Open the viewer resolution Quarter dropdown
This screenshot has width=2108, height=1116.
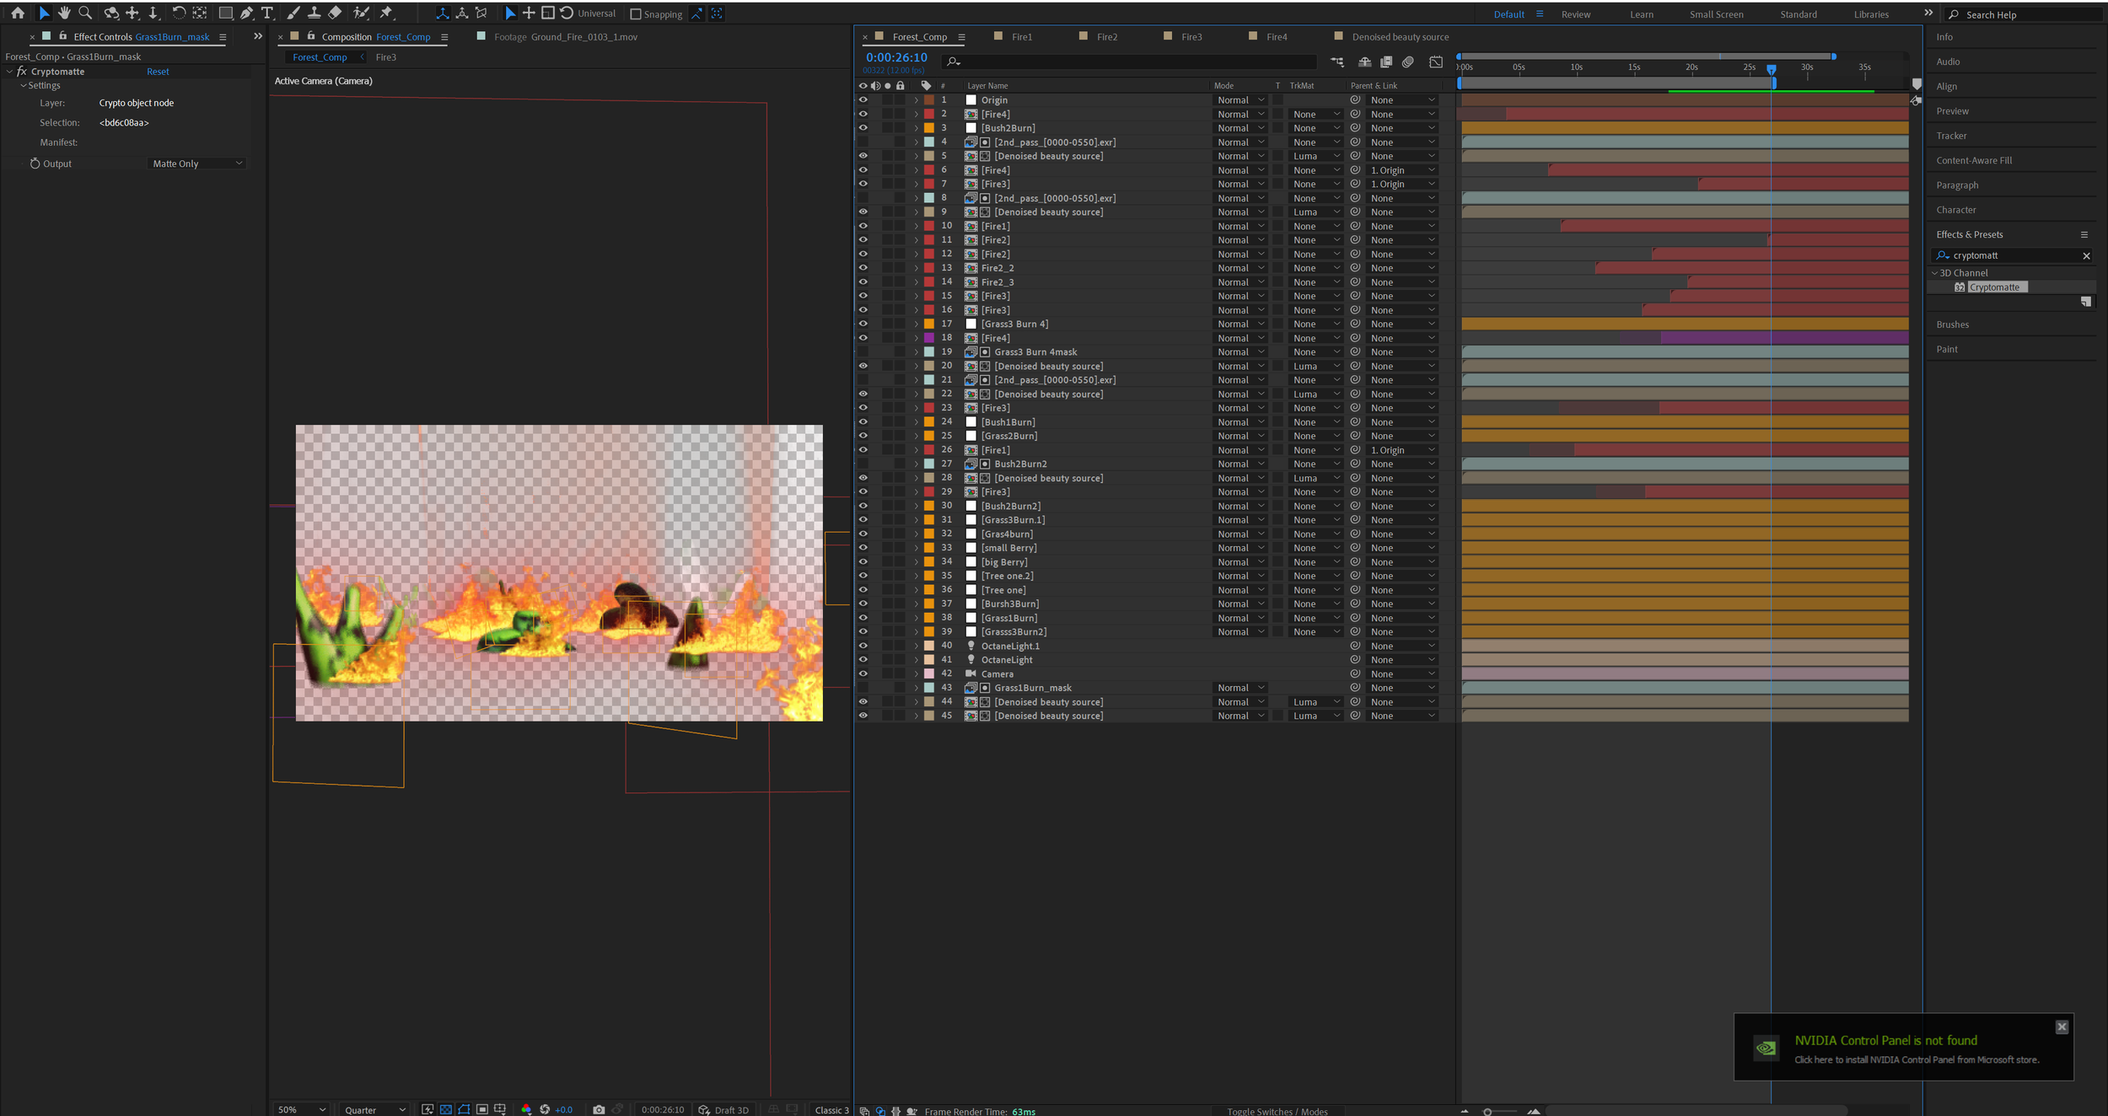(x=374, y=1109)
